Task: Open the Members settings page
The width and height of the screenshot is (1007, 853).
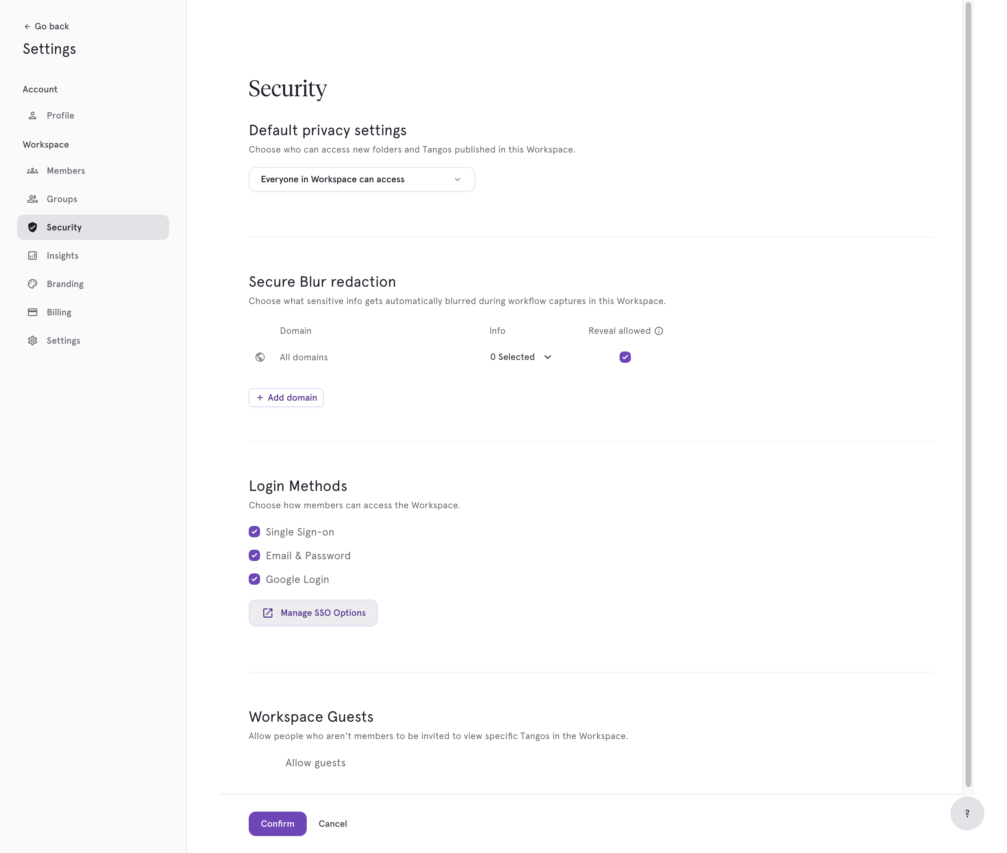Action: pos(93,171)
